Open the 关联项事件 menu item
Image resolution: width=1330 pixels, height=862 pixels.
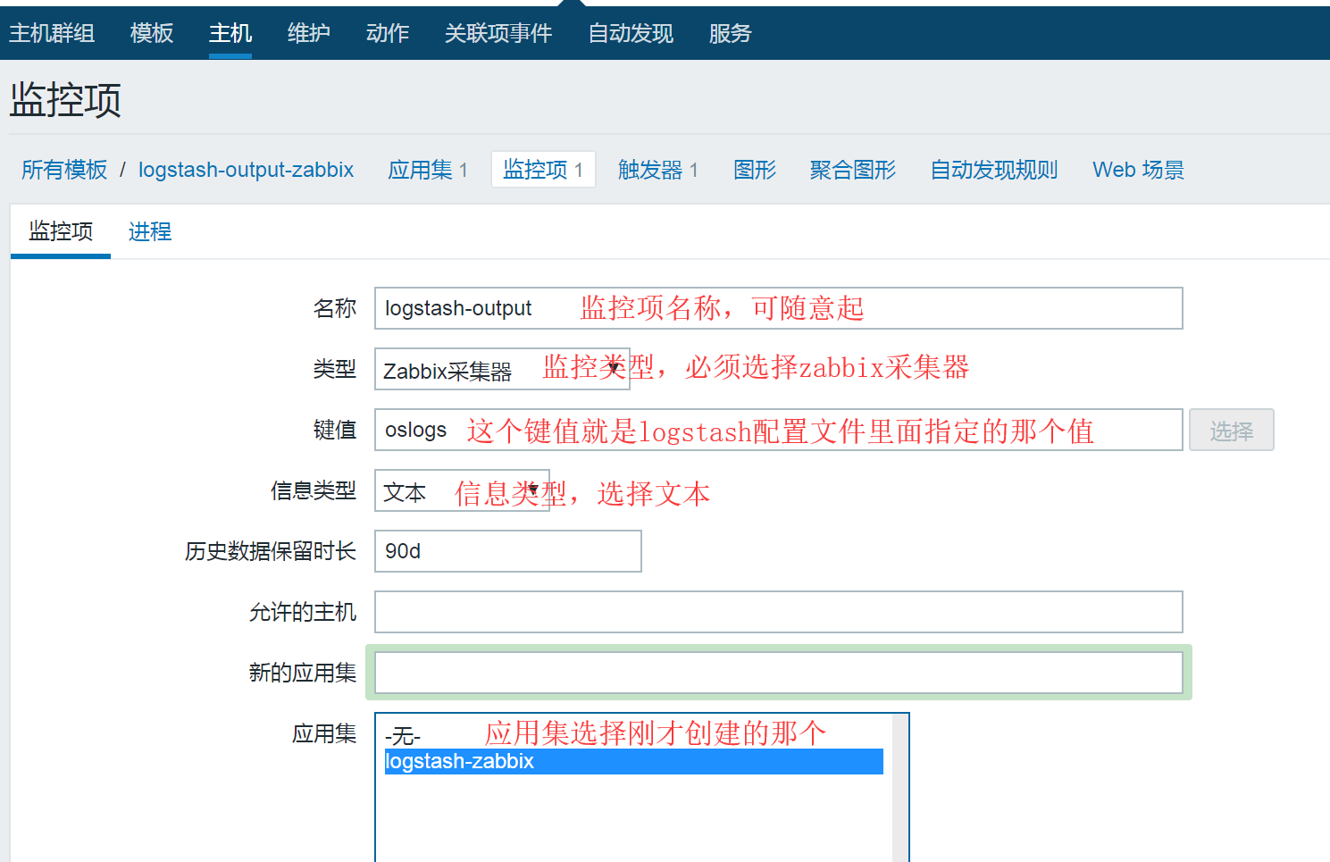(498, 33)
